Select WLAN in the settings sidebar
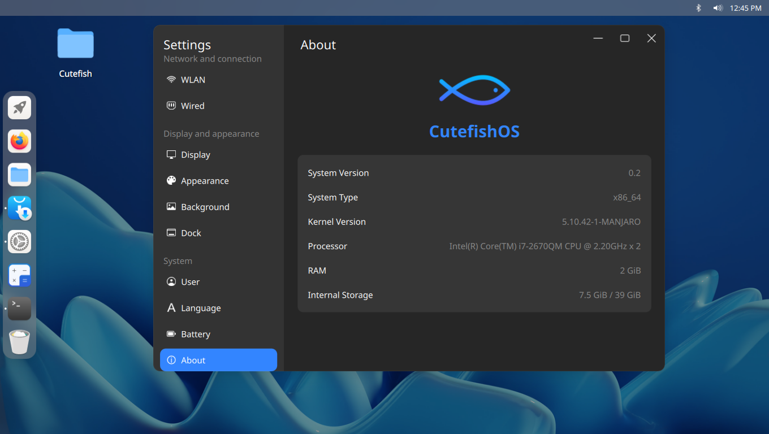This screenshot has height=434, width=769. tap(218, 80)
